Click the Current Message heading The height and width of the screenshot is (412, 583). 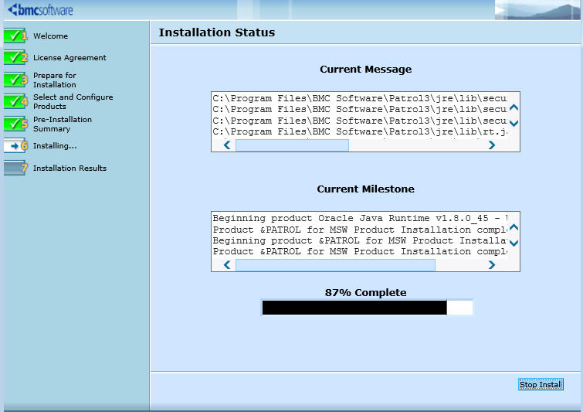pyautogui.click(x=365, y=70)
